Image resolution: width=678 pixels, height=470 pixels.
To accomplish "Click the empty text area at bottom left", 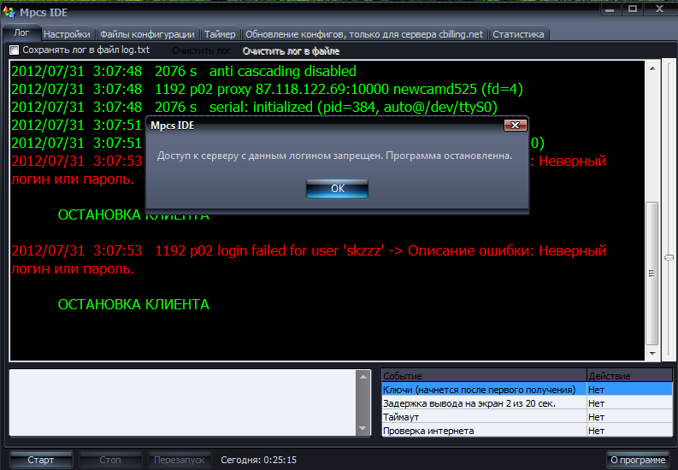I will pos(188,402).
